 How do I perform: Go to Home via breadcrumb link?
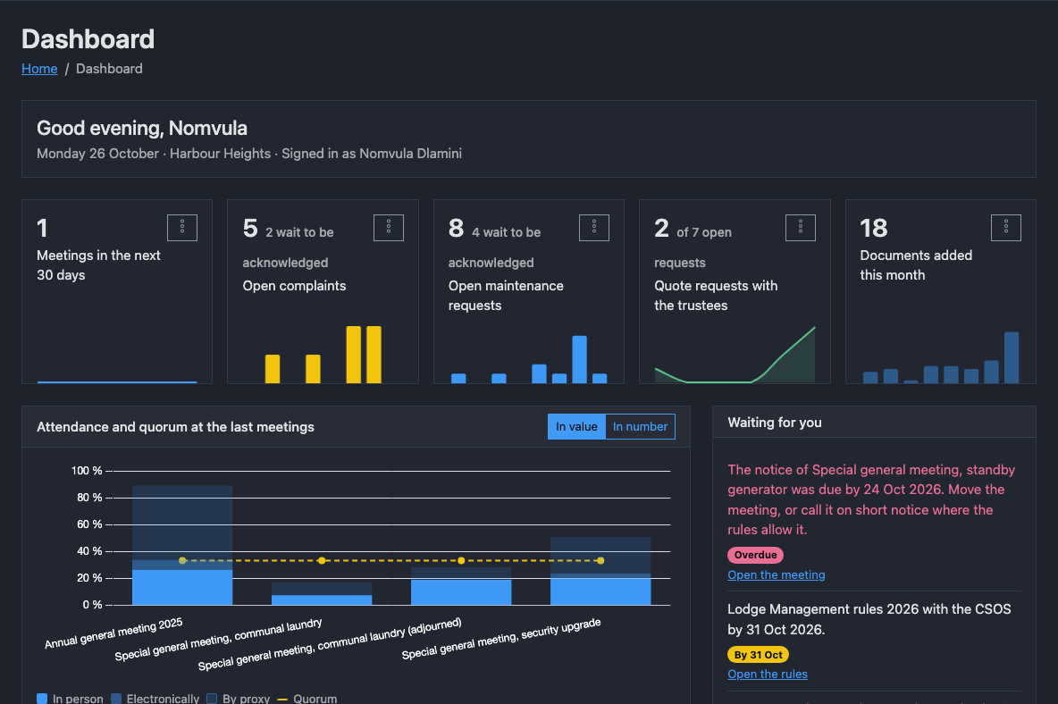39,69
